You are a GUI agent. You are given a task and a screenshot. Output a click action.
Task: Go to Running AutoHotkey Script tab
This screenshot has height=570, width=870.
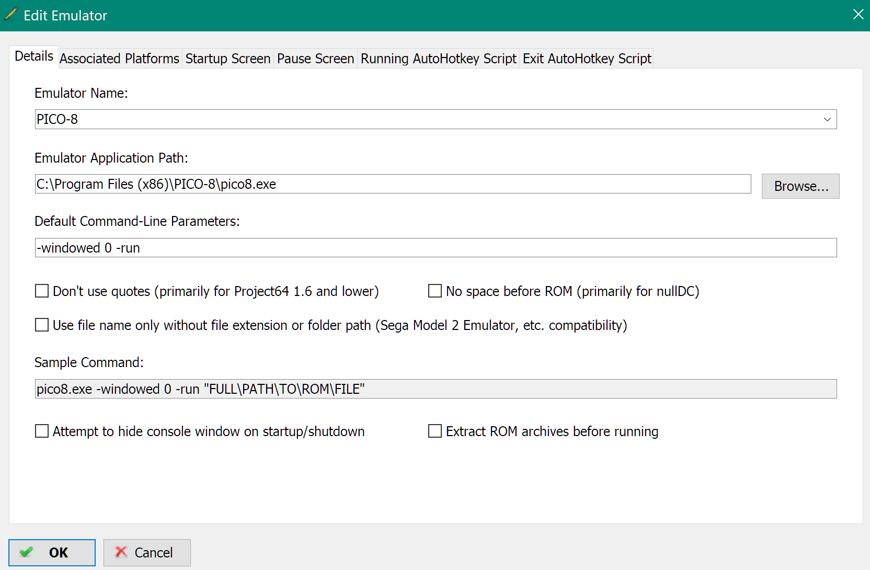[438, 59]
